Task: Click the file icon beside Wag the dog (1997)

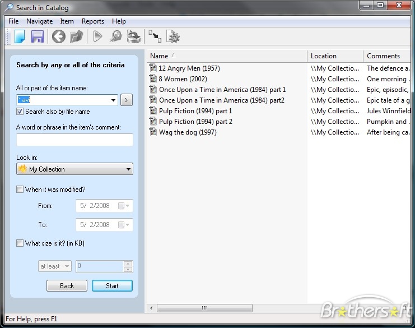Action: click(x=153, y=132)
